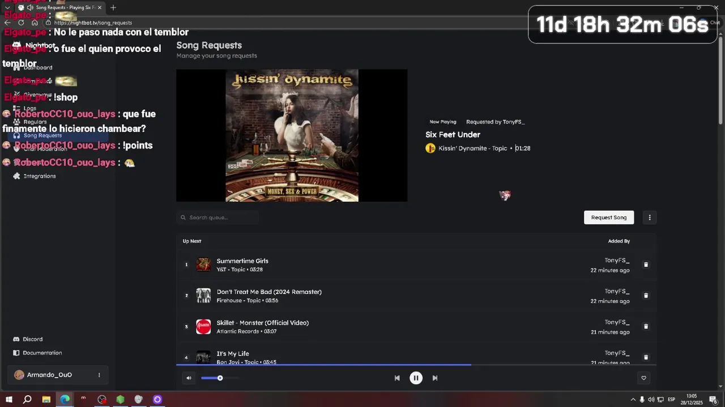Expand the hidden system tray icons
This screenshot has height=407, width=725.
coord(633,400)
